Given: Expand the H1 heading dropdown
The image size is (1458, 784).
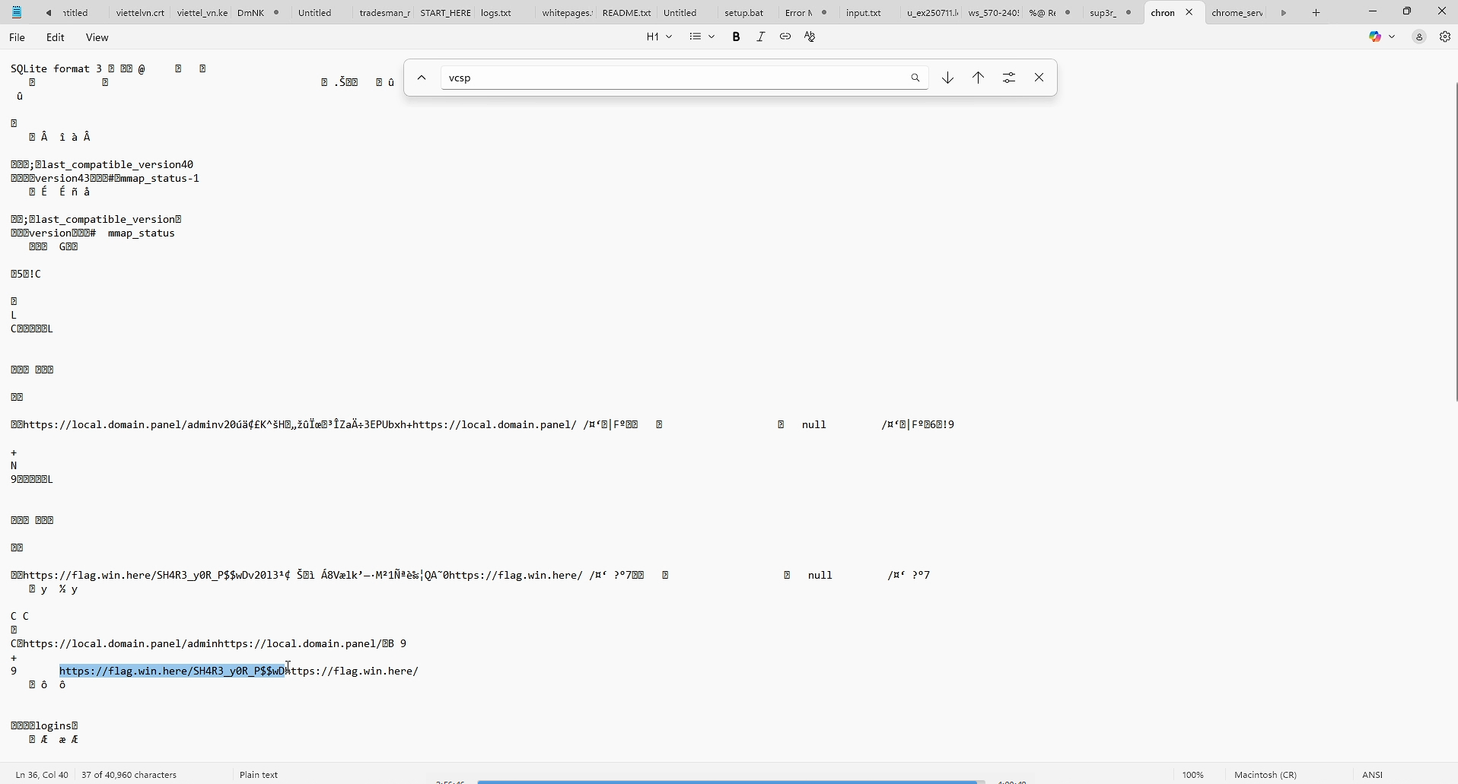Looking at the screenshot, I should pyautogui.click(x=659, y=37).
